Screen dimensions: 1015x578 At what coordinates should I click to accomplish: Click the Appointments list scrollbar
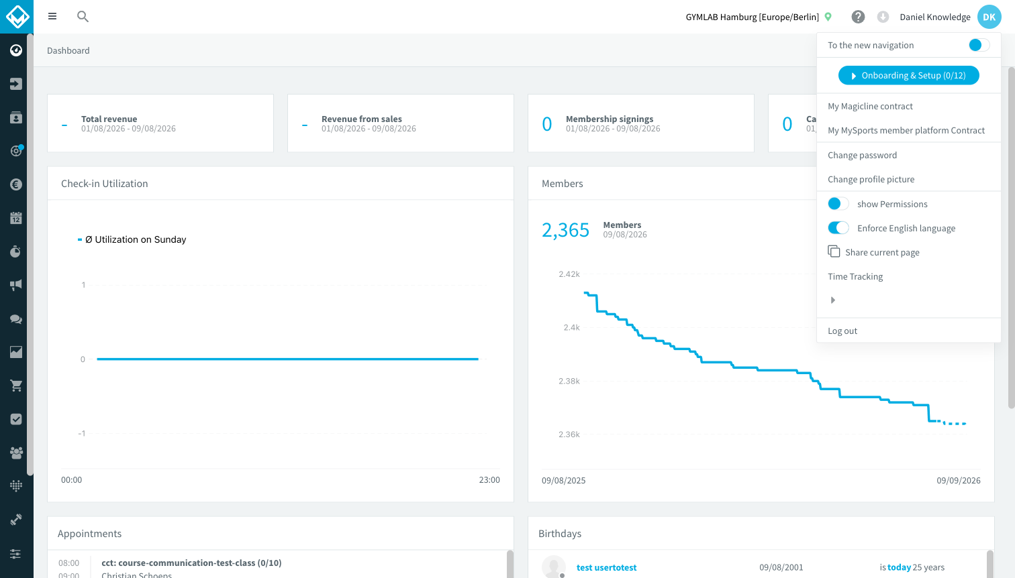pos(510,564)
